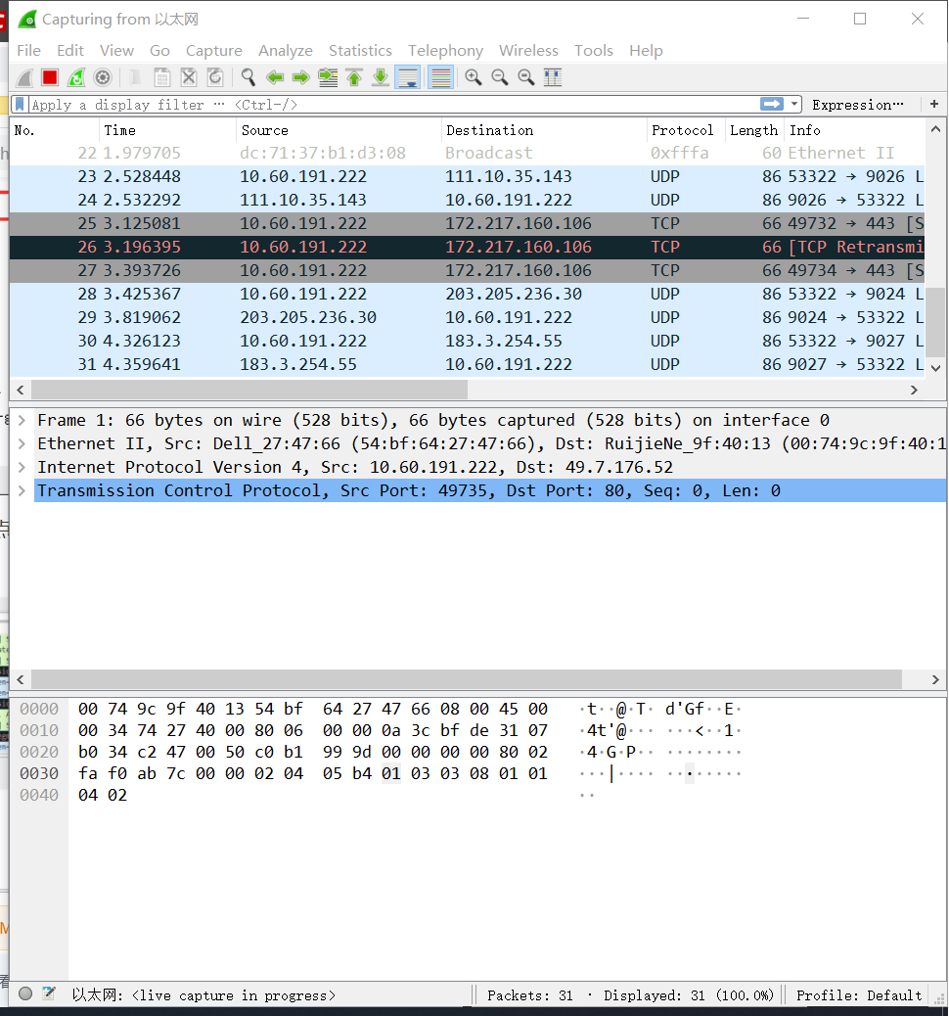949x1016 pixels.
Task: Select packet 22 Broadcast 0xfffa row
Action: tap(467, 153)
